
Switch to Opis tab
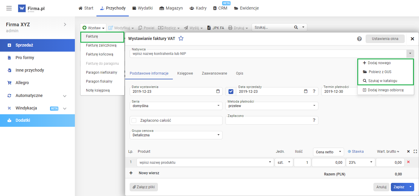click(240, 73)
